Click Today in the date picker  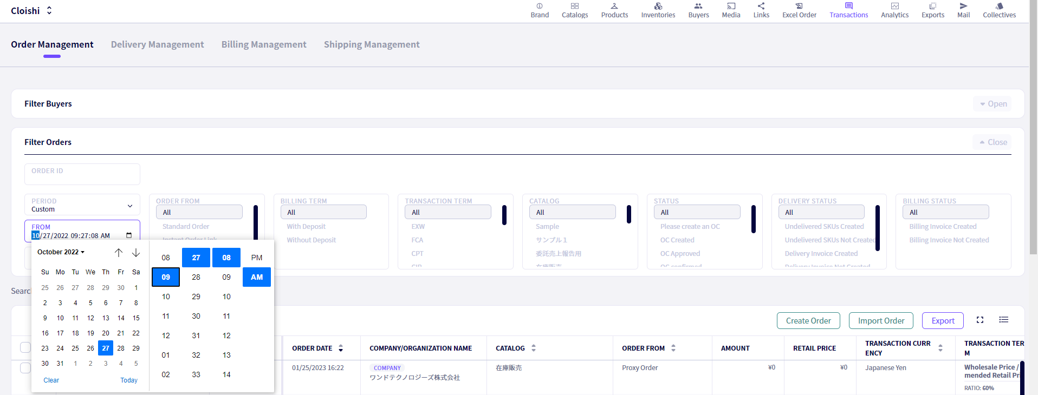[x=129, y=380]
